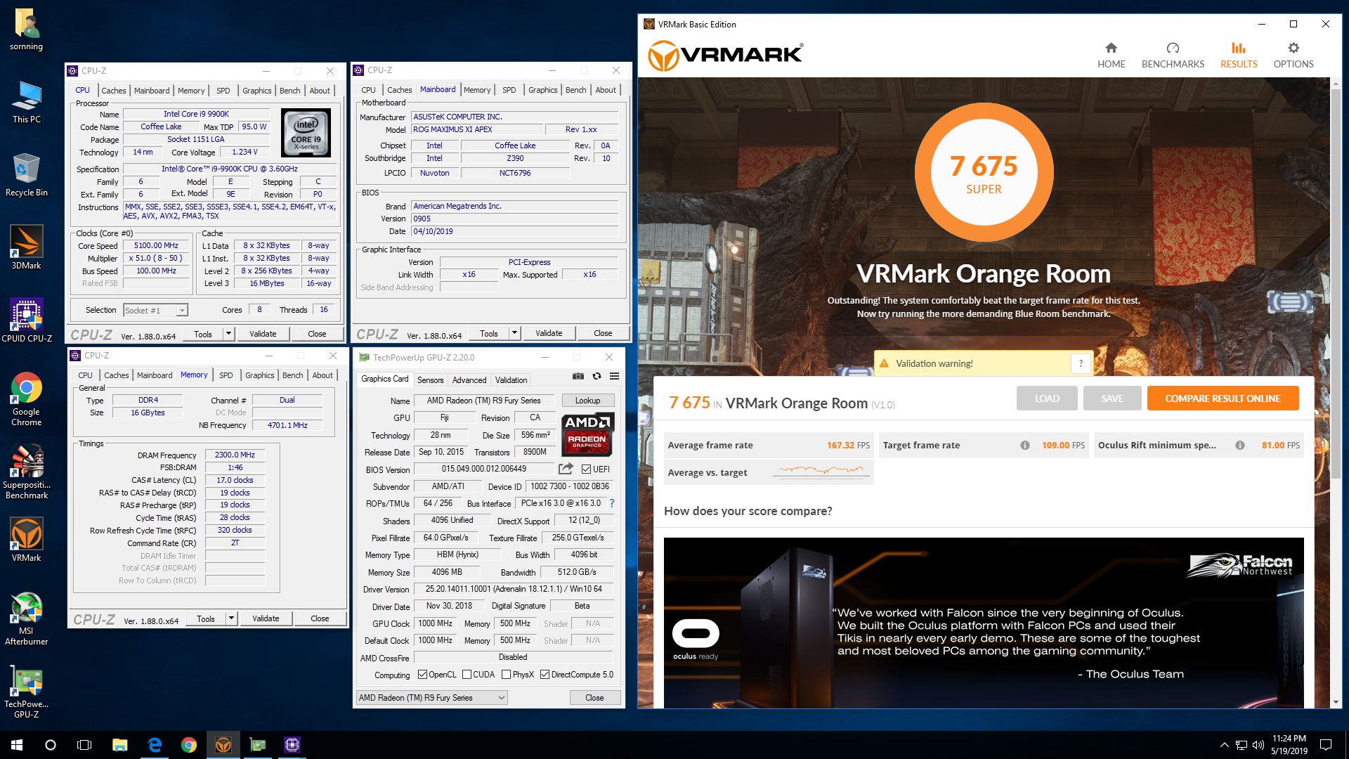1349x759 pixels.
Task: Open Google Chrome desktop shortcut
Action: point(27,399)
